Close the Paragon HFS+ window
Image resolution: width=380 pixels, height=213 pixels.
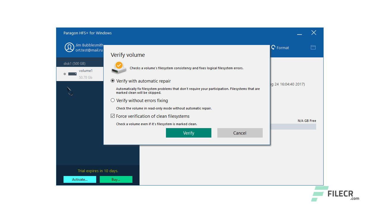[x=313, y=33]
